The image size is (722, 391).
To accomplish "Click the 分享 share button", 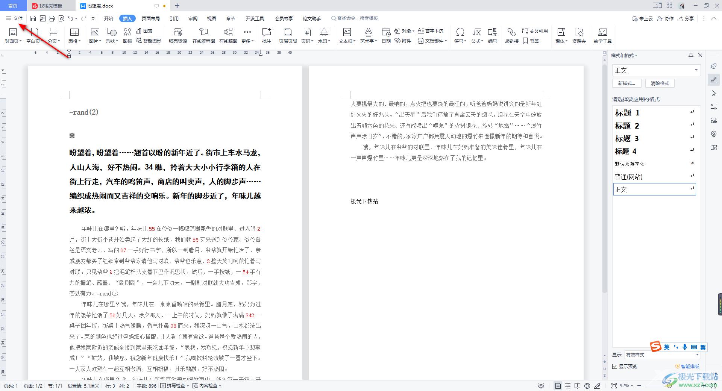I will pos(686,18).
